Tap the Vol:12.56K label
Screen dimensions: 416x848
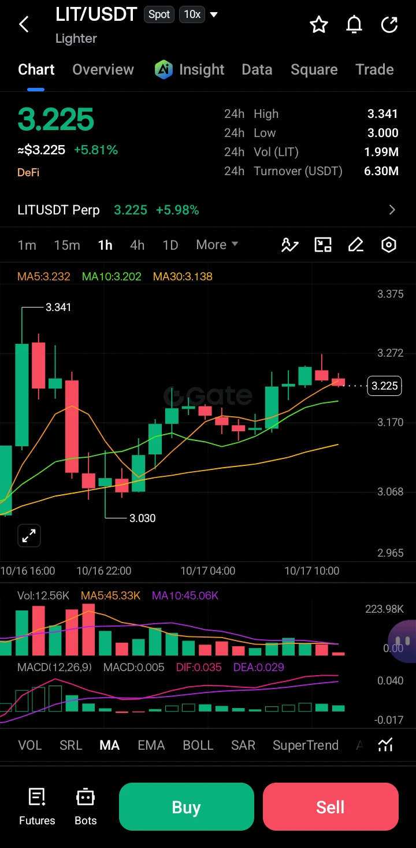point(44,595)
